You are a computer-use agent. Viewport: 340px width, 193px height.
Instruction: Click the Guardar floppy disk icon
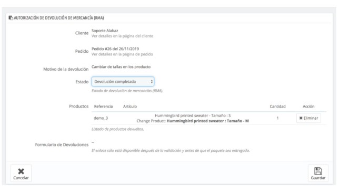pos(318,171)
